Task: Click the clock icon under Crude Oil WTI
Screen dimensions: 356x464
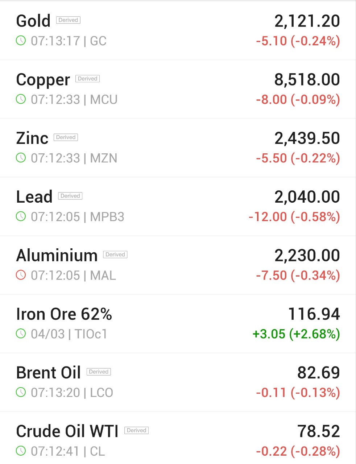Action: click(x=21, y=451)
